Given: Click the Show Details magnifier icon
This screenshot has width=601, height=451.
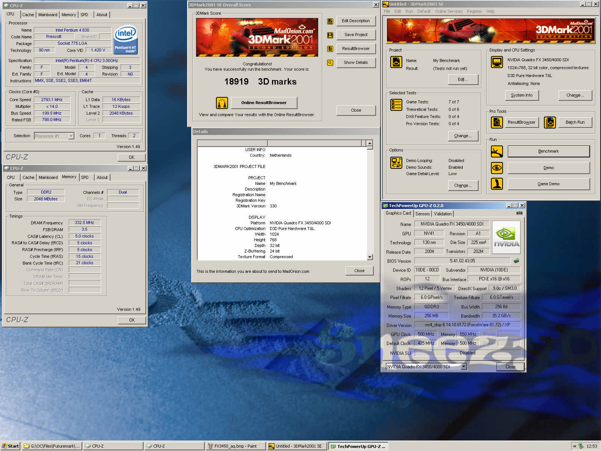Looking at the screenshot, I should (330, 63).
